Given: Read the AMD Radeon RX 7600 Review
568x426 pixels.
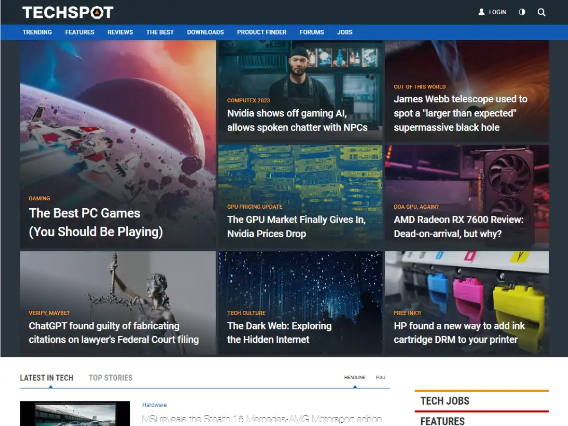Looking at the screenshot, I should (459, 226).
